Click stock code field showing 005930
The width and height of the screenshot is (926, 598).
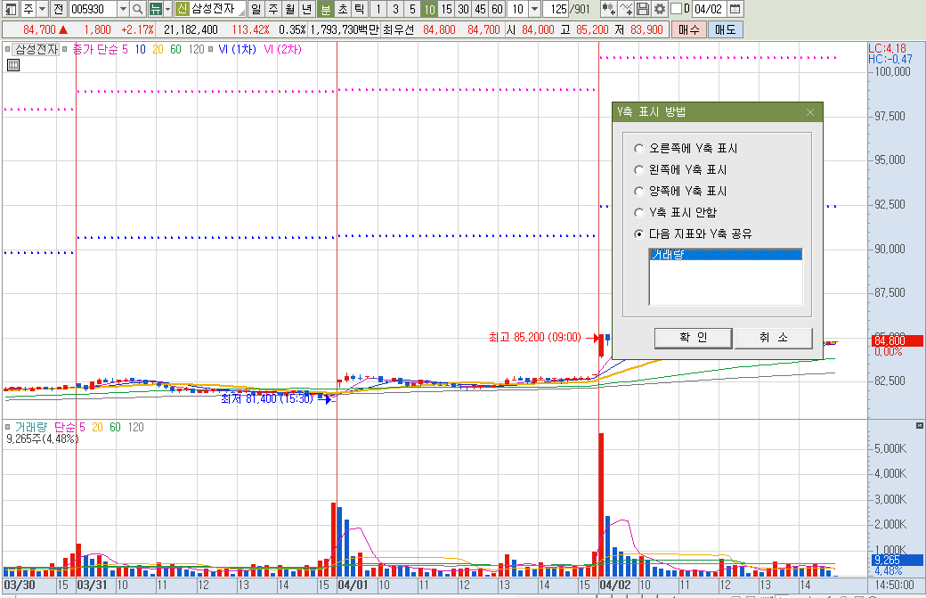click(92, 9)
